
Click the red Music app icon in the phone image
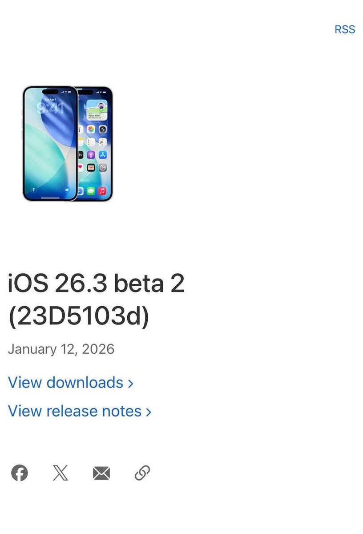103,191
